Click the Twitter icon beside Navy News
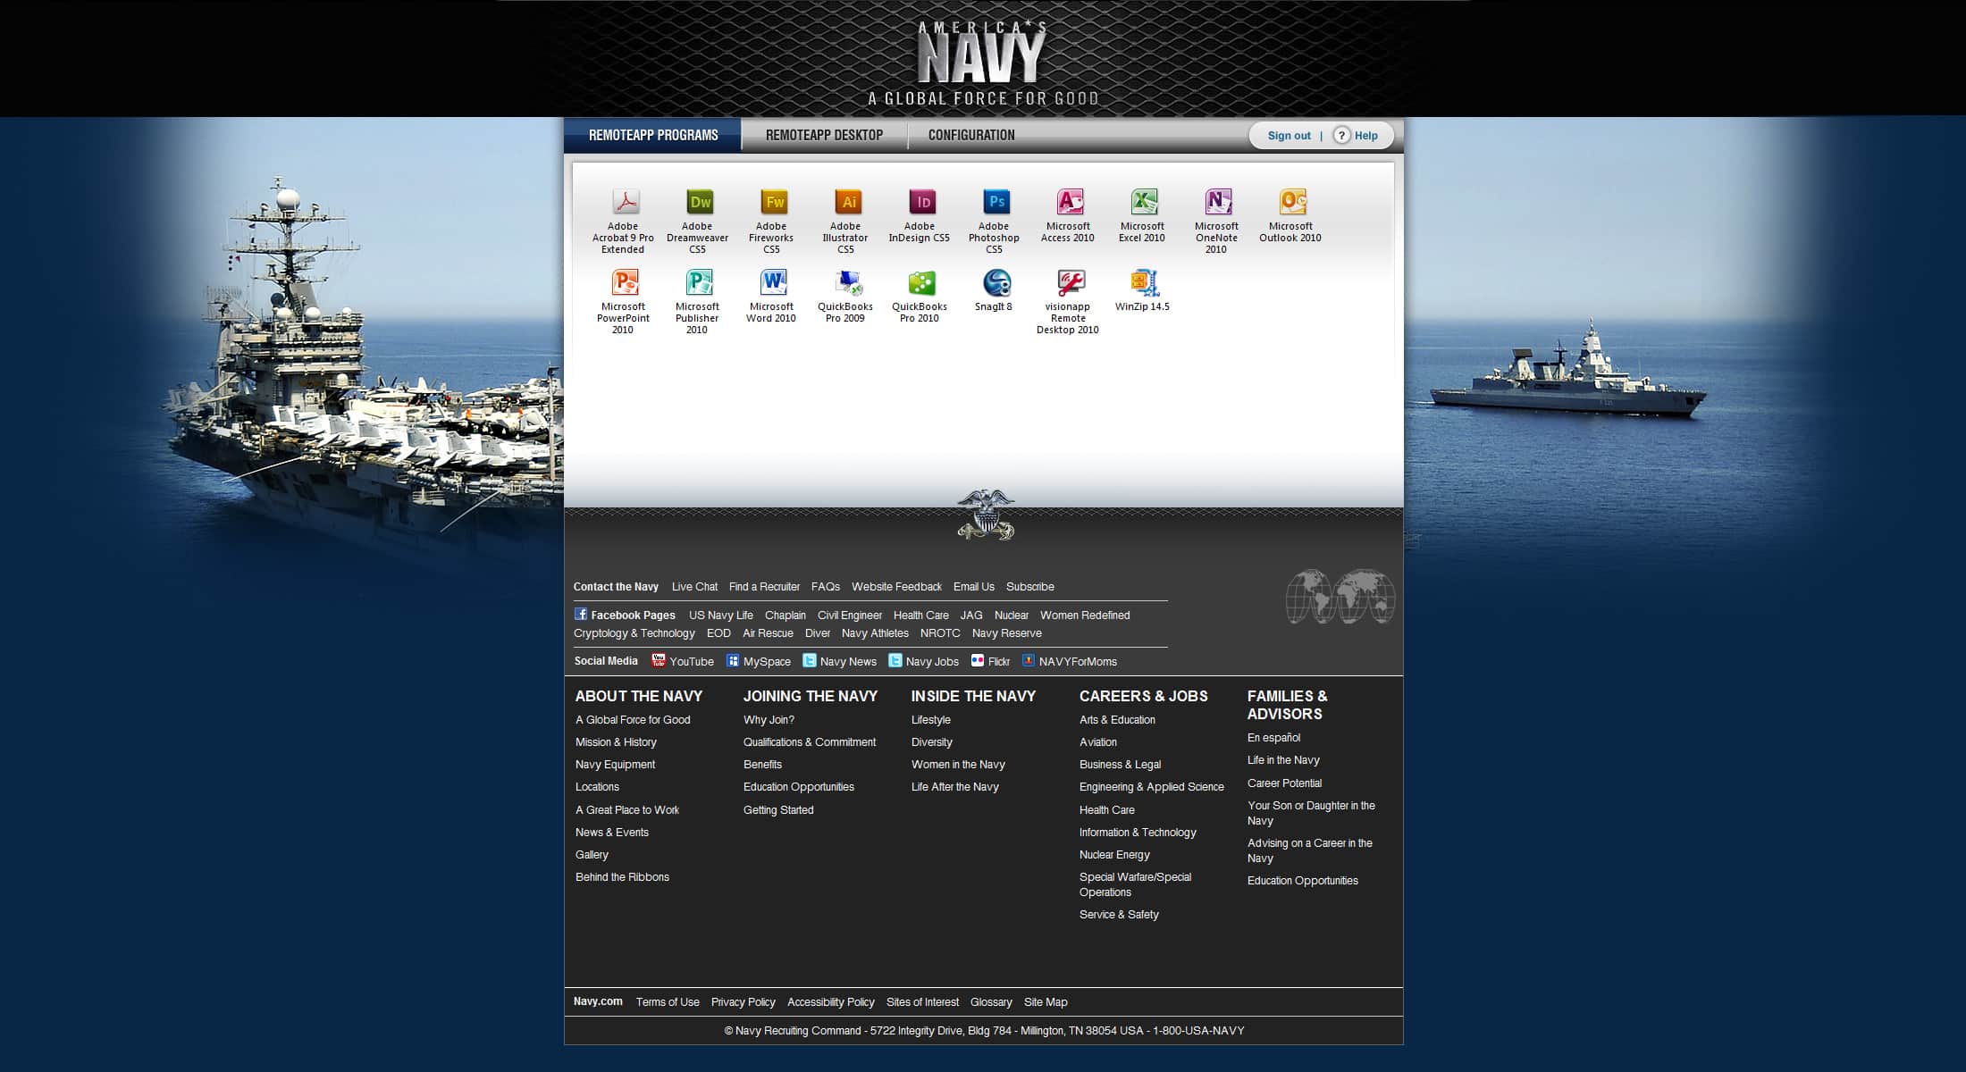The width and height of the screenshot is (1966, 1072). point(810,661)
